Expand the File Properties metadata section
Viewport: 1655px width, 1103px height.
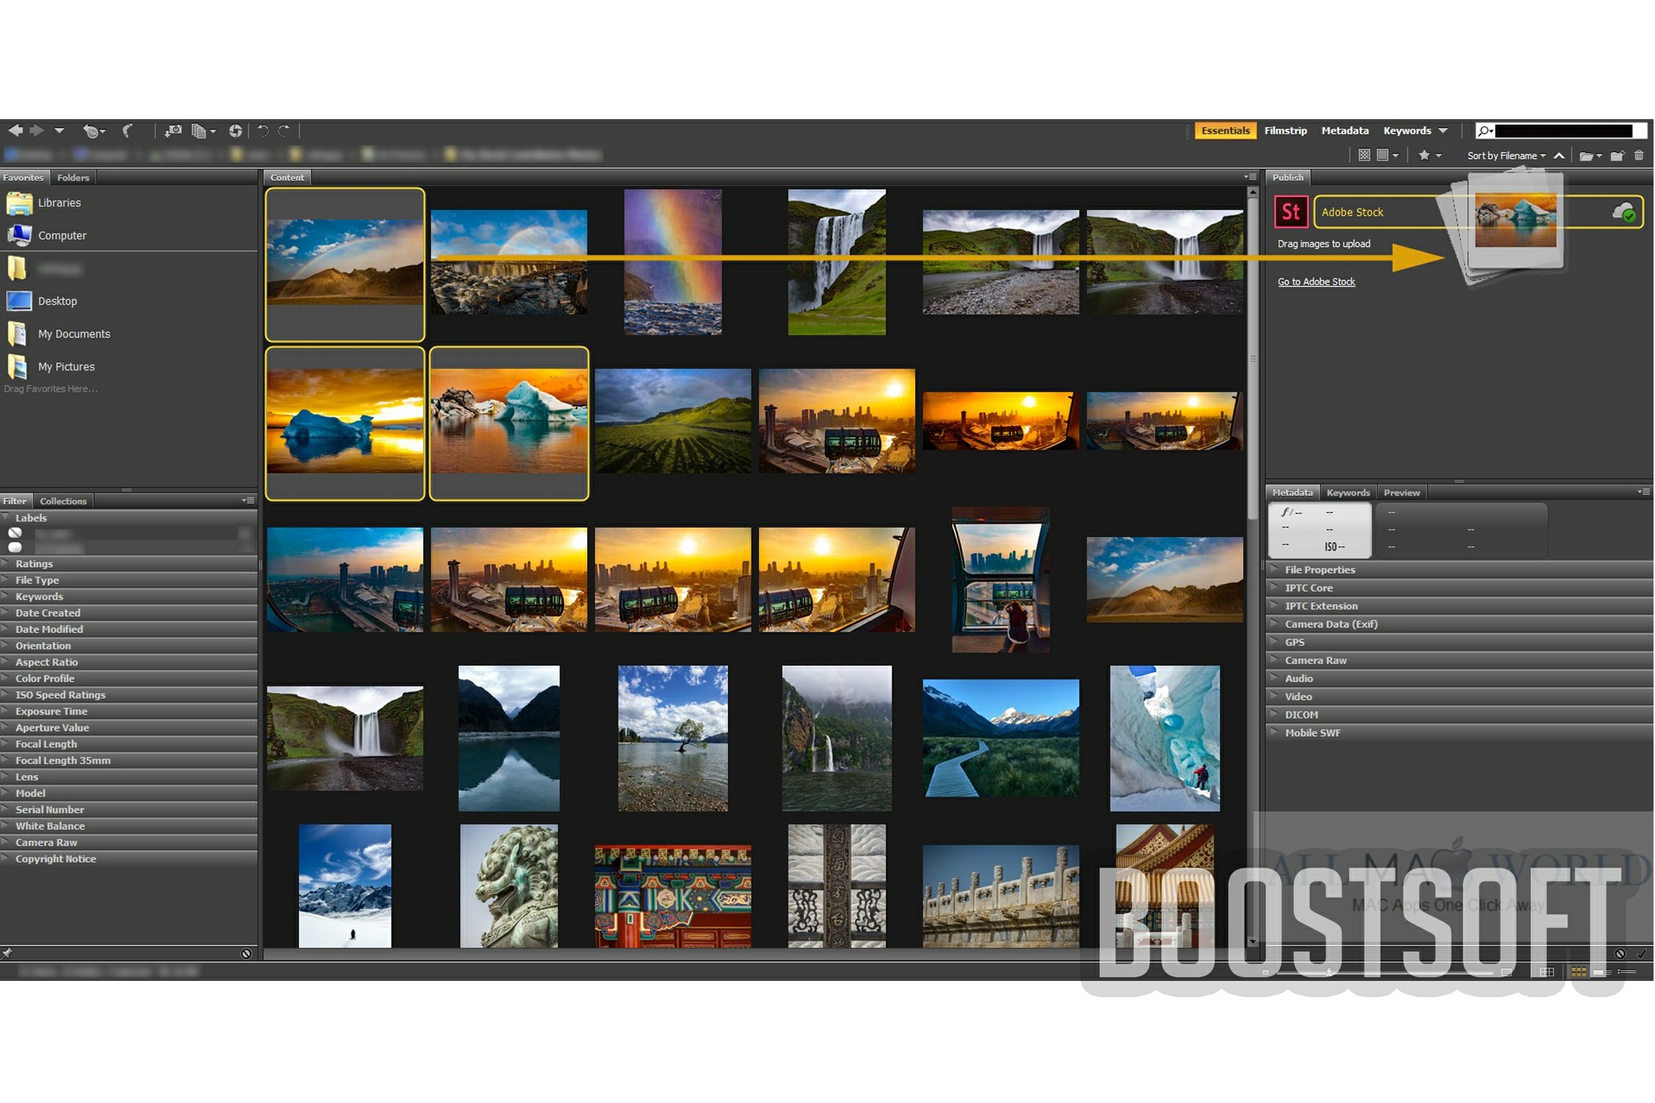pyautogui.click(x=1460, y=570)
